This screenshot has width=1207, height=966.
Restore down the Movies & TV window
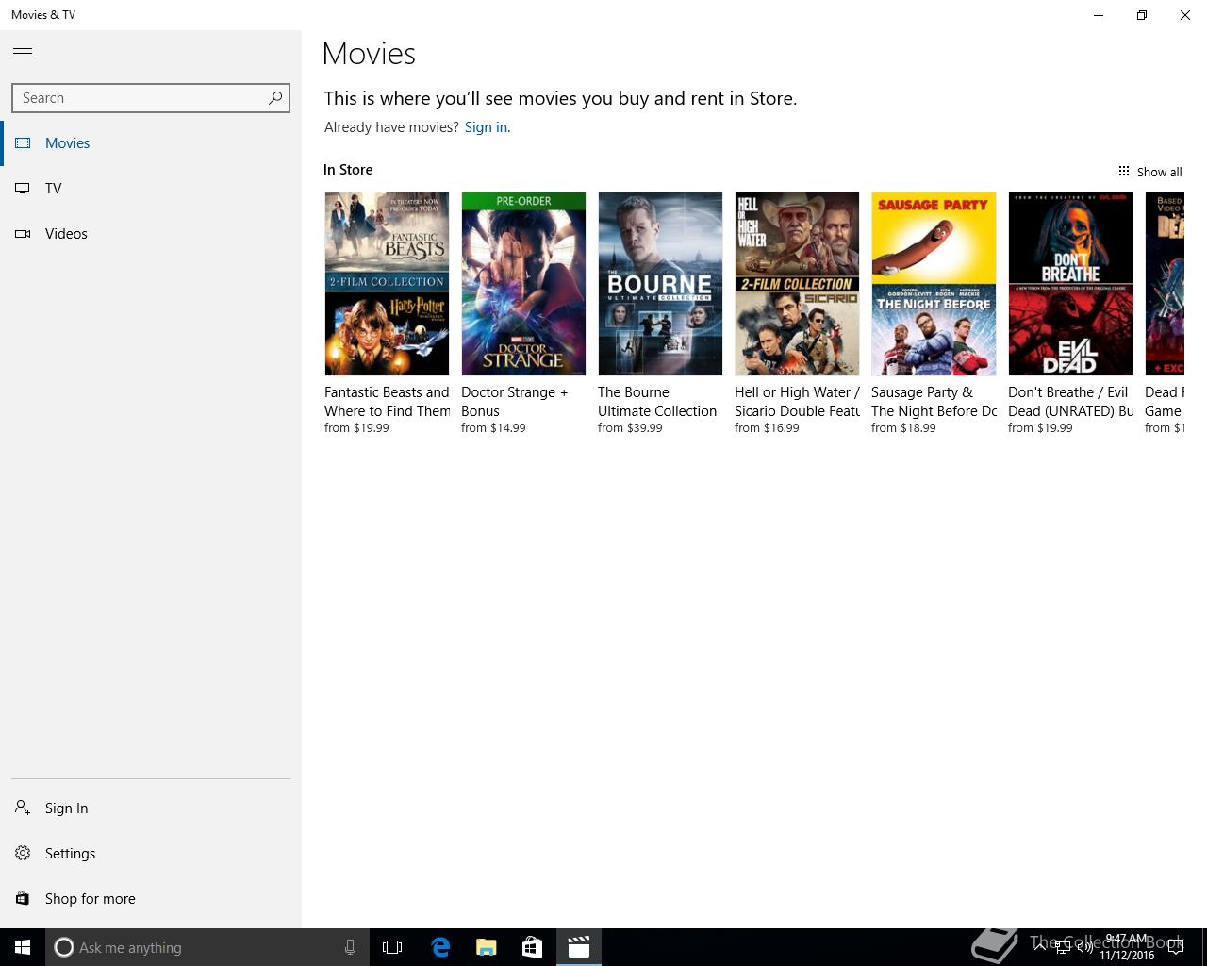point(1142,15)
